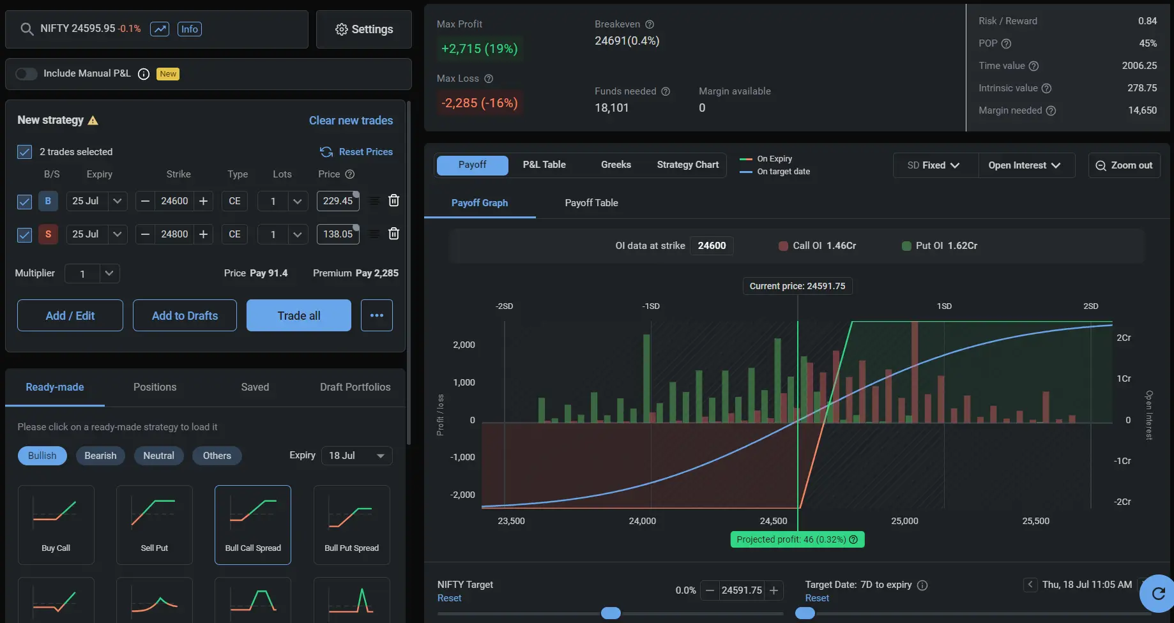Load the Sell Put ready-made strategy
Viewport: 1174px width, 623px height.
tap(155, 525)
